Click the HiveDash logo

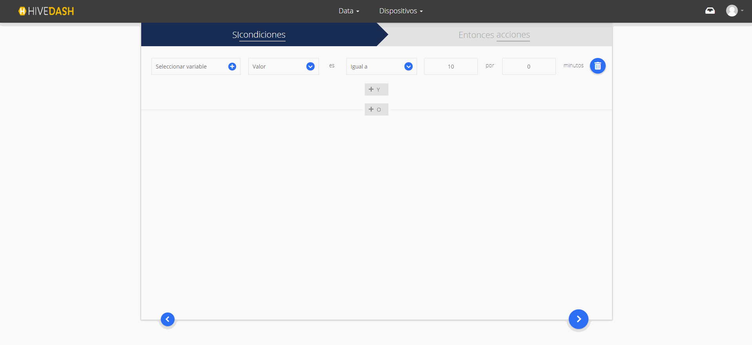point(46,11)
